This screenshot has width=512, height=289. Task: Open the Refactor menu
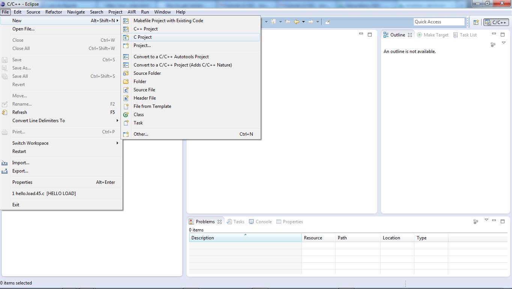[54, 12]
